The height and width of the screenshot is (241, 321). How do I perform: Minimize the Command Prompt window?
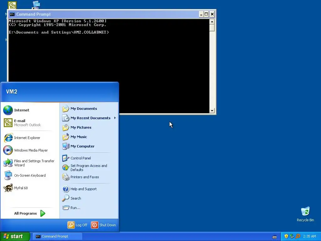tap(201, 14)
